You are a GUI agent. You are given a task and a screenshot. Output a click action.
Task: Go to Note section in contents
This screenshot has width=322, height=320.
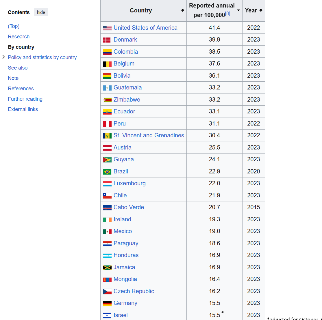[x=13, y=78]
